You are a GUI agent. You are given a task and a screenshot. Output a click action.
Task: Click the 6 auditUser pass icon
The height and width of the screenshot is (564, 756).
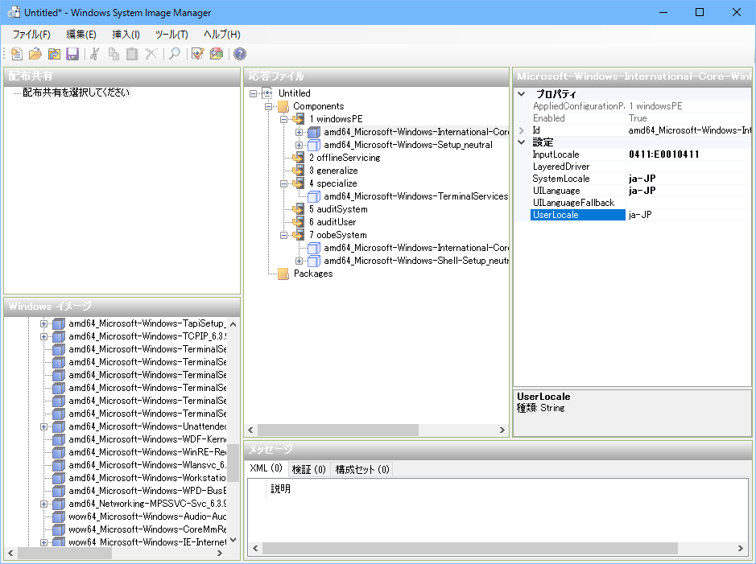click(x=299, y=222)
